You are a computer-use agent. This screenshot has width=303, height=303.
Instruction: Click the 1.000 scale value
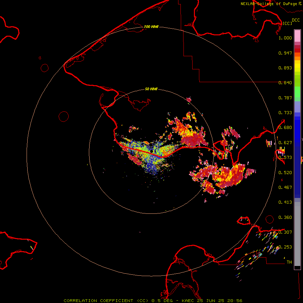point(285,38)
